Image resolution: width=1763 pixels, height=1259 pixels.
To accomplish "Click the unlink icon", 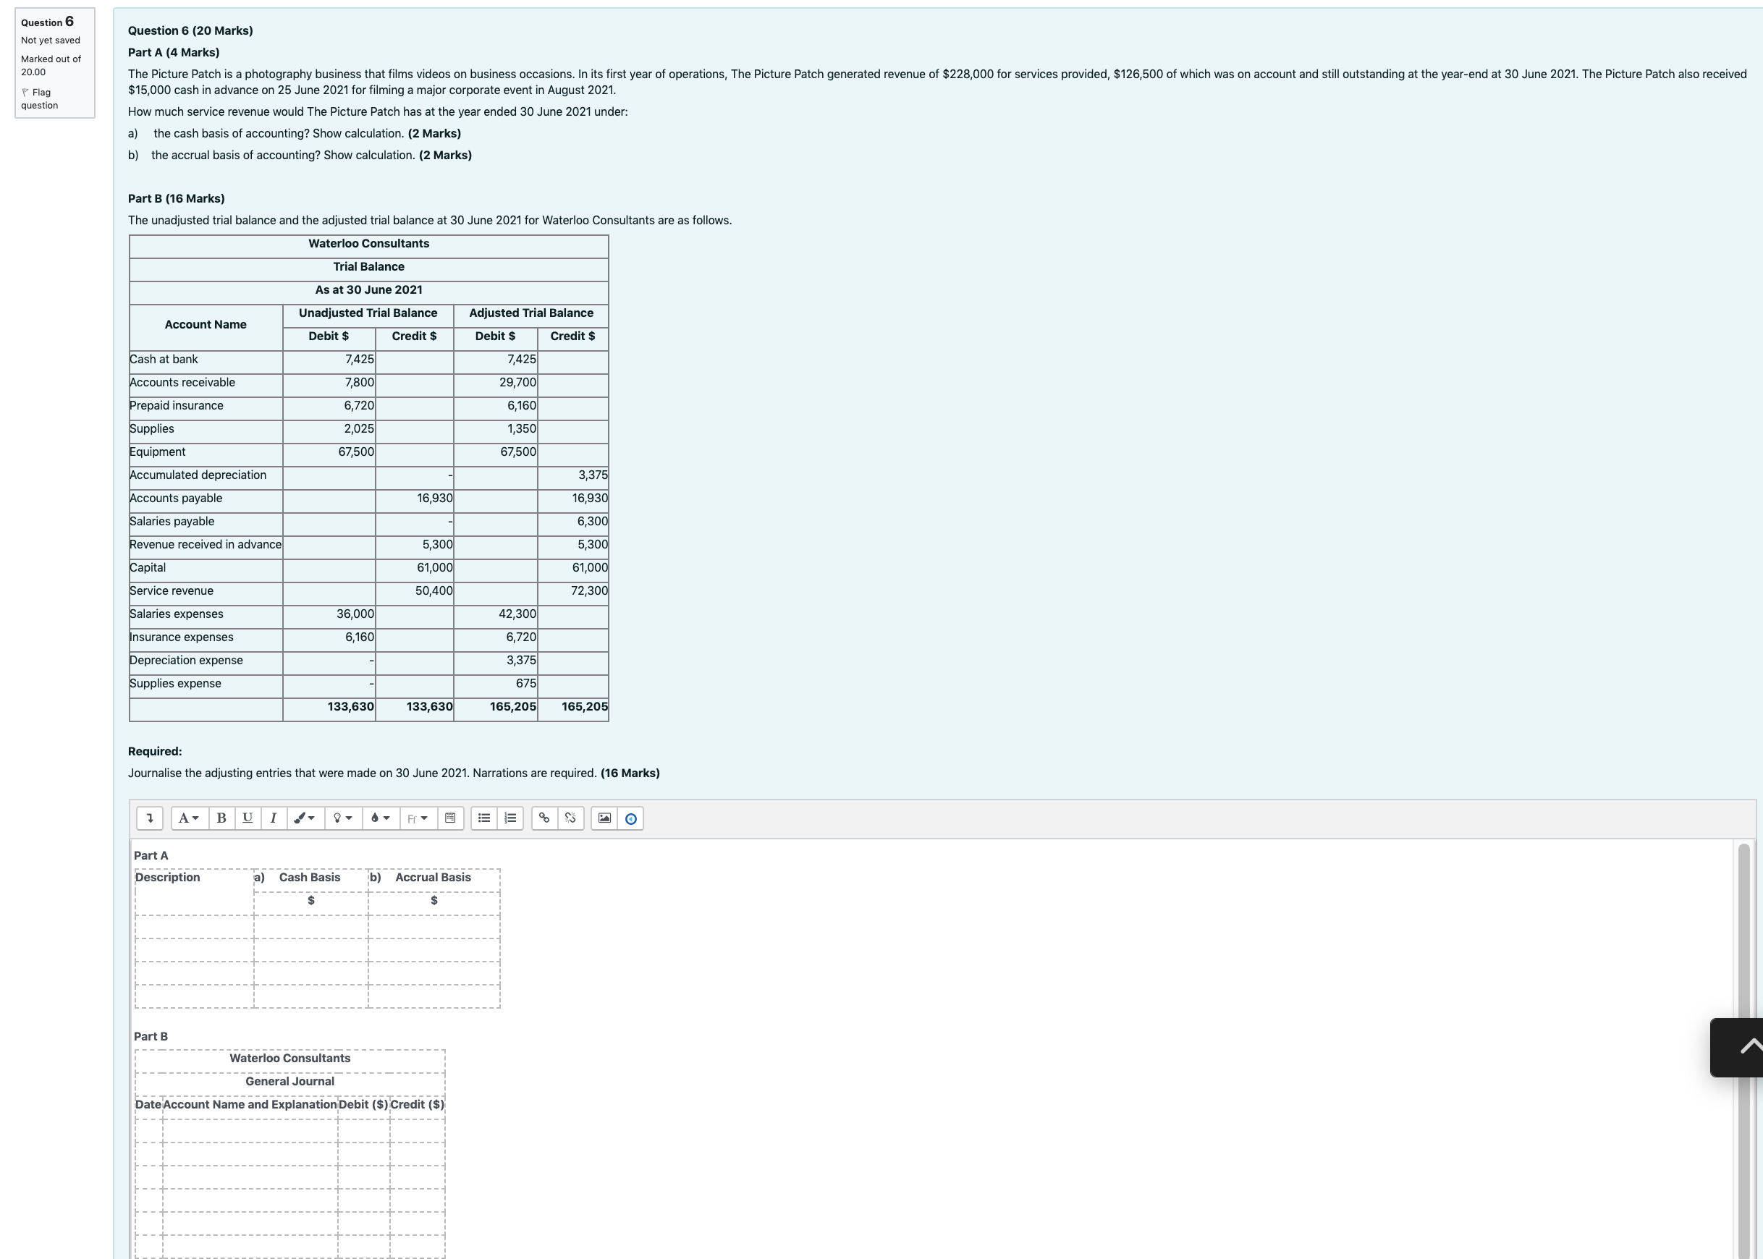I will tap(570, 818).
